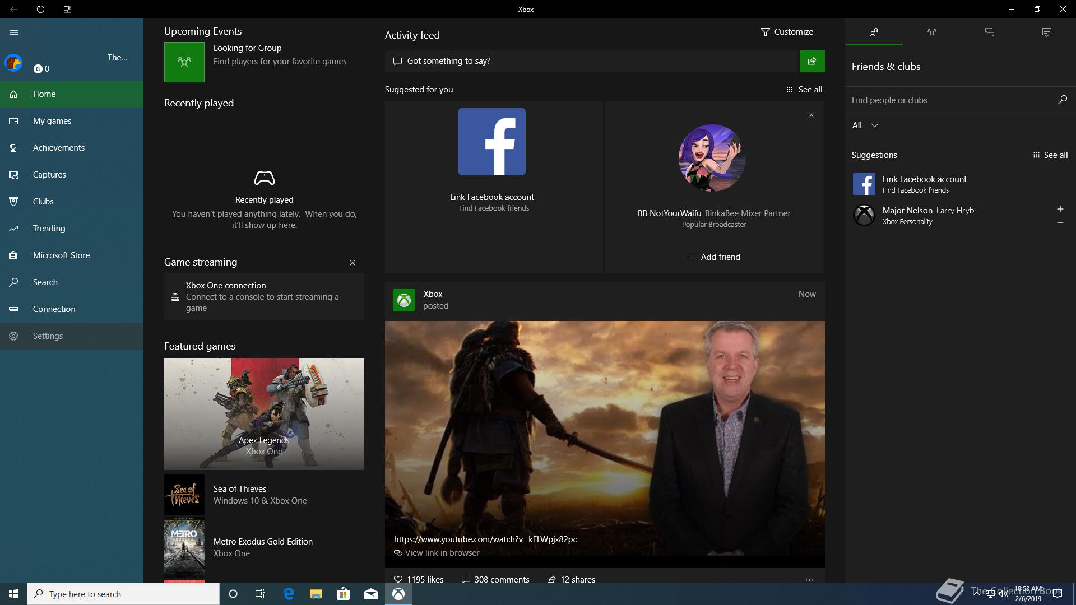This screenshot has height=605, width=1076.
Task: Click View link in browser
Action: [x=437, y=553]
